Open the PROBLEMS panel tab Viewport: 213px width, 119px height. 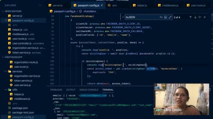tap(56, 90)
